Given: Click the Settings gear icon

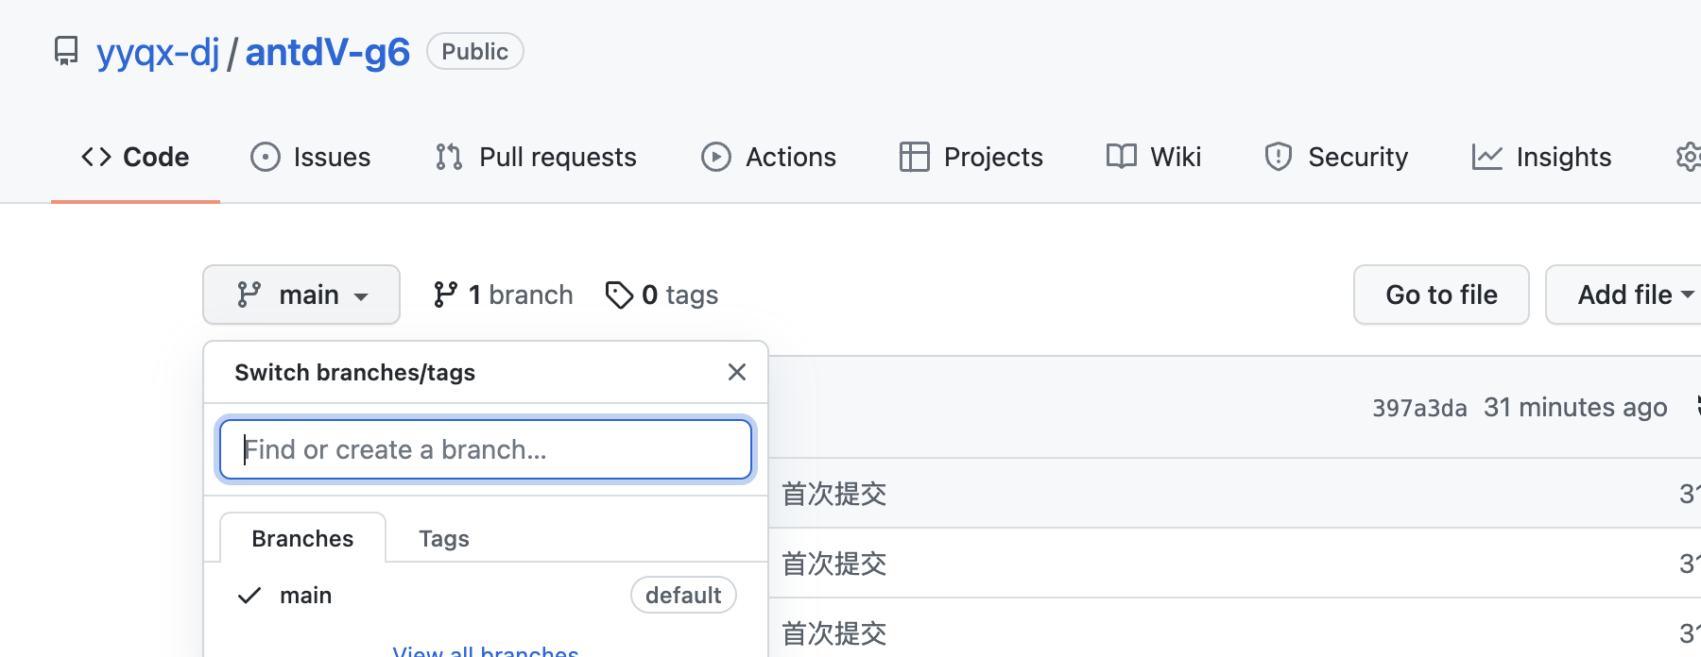Looking at the screenshot, I should pyautogui.click(x=1689, y=157).
